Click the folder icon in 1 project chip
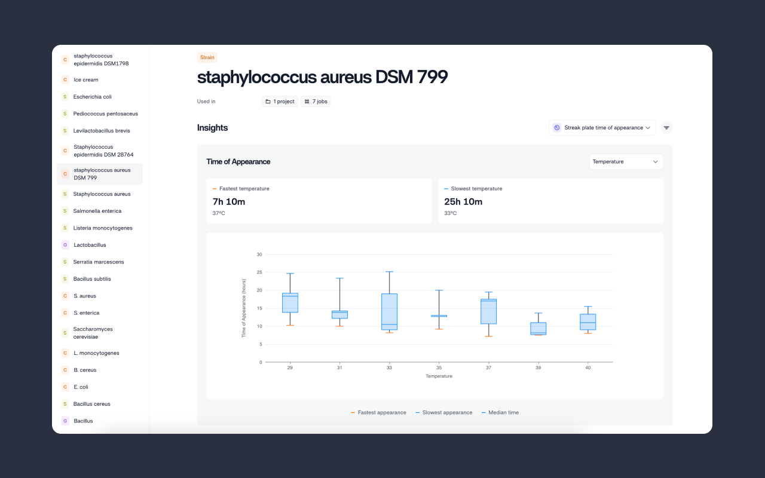The height and width of the screenshot is (478, 765). 268,102
